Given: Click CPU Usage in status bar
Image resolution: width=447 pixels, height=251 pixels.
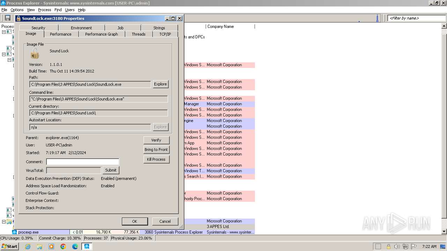Looking at the screenshot, I should point(19,238).
